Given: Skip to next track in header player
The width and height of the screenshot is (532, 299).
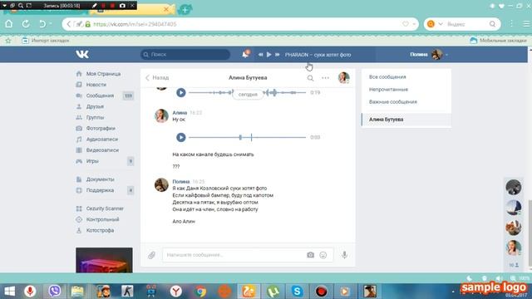Looking at the screenshot, I should click(277, 54).
